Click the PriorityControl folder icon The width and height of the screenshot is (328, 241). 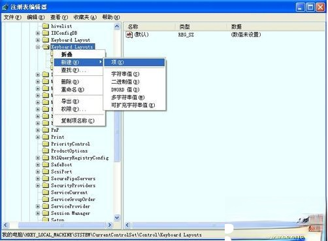click(x=46, y=144)
